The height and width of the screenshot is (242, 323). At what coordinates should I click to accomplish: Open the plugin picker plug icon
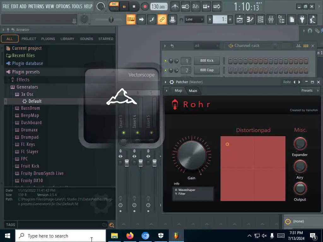(302, 20)
